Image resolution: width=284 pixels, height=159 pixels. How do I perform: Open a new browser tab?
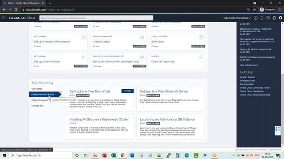click(50, 3)
